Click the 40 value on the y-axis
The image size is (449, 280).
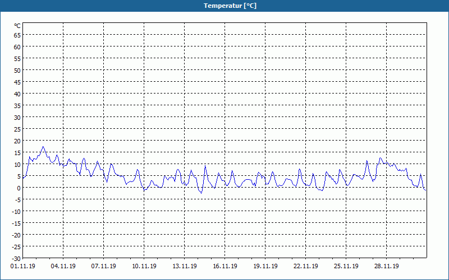17,94
